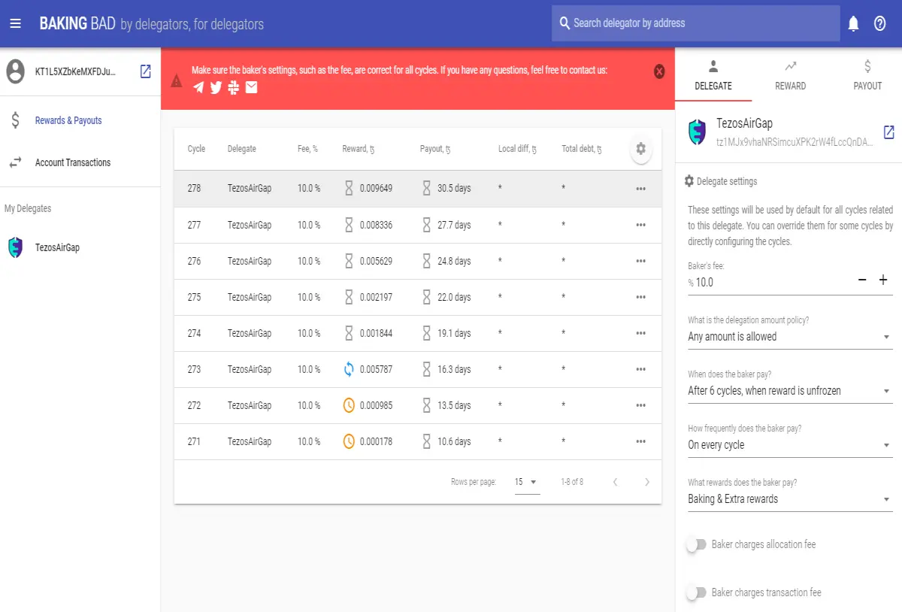
Task: Open more options for cycle 271
Action: (640, 441)
